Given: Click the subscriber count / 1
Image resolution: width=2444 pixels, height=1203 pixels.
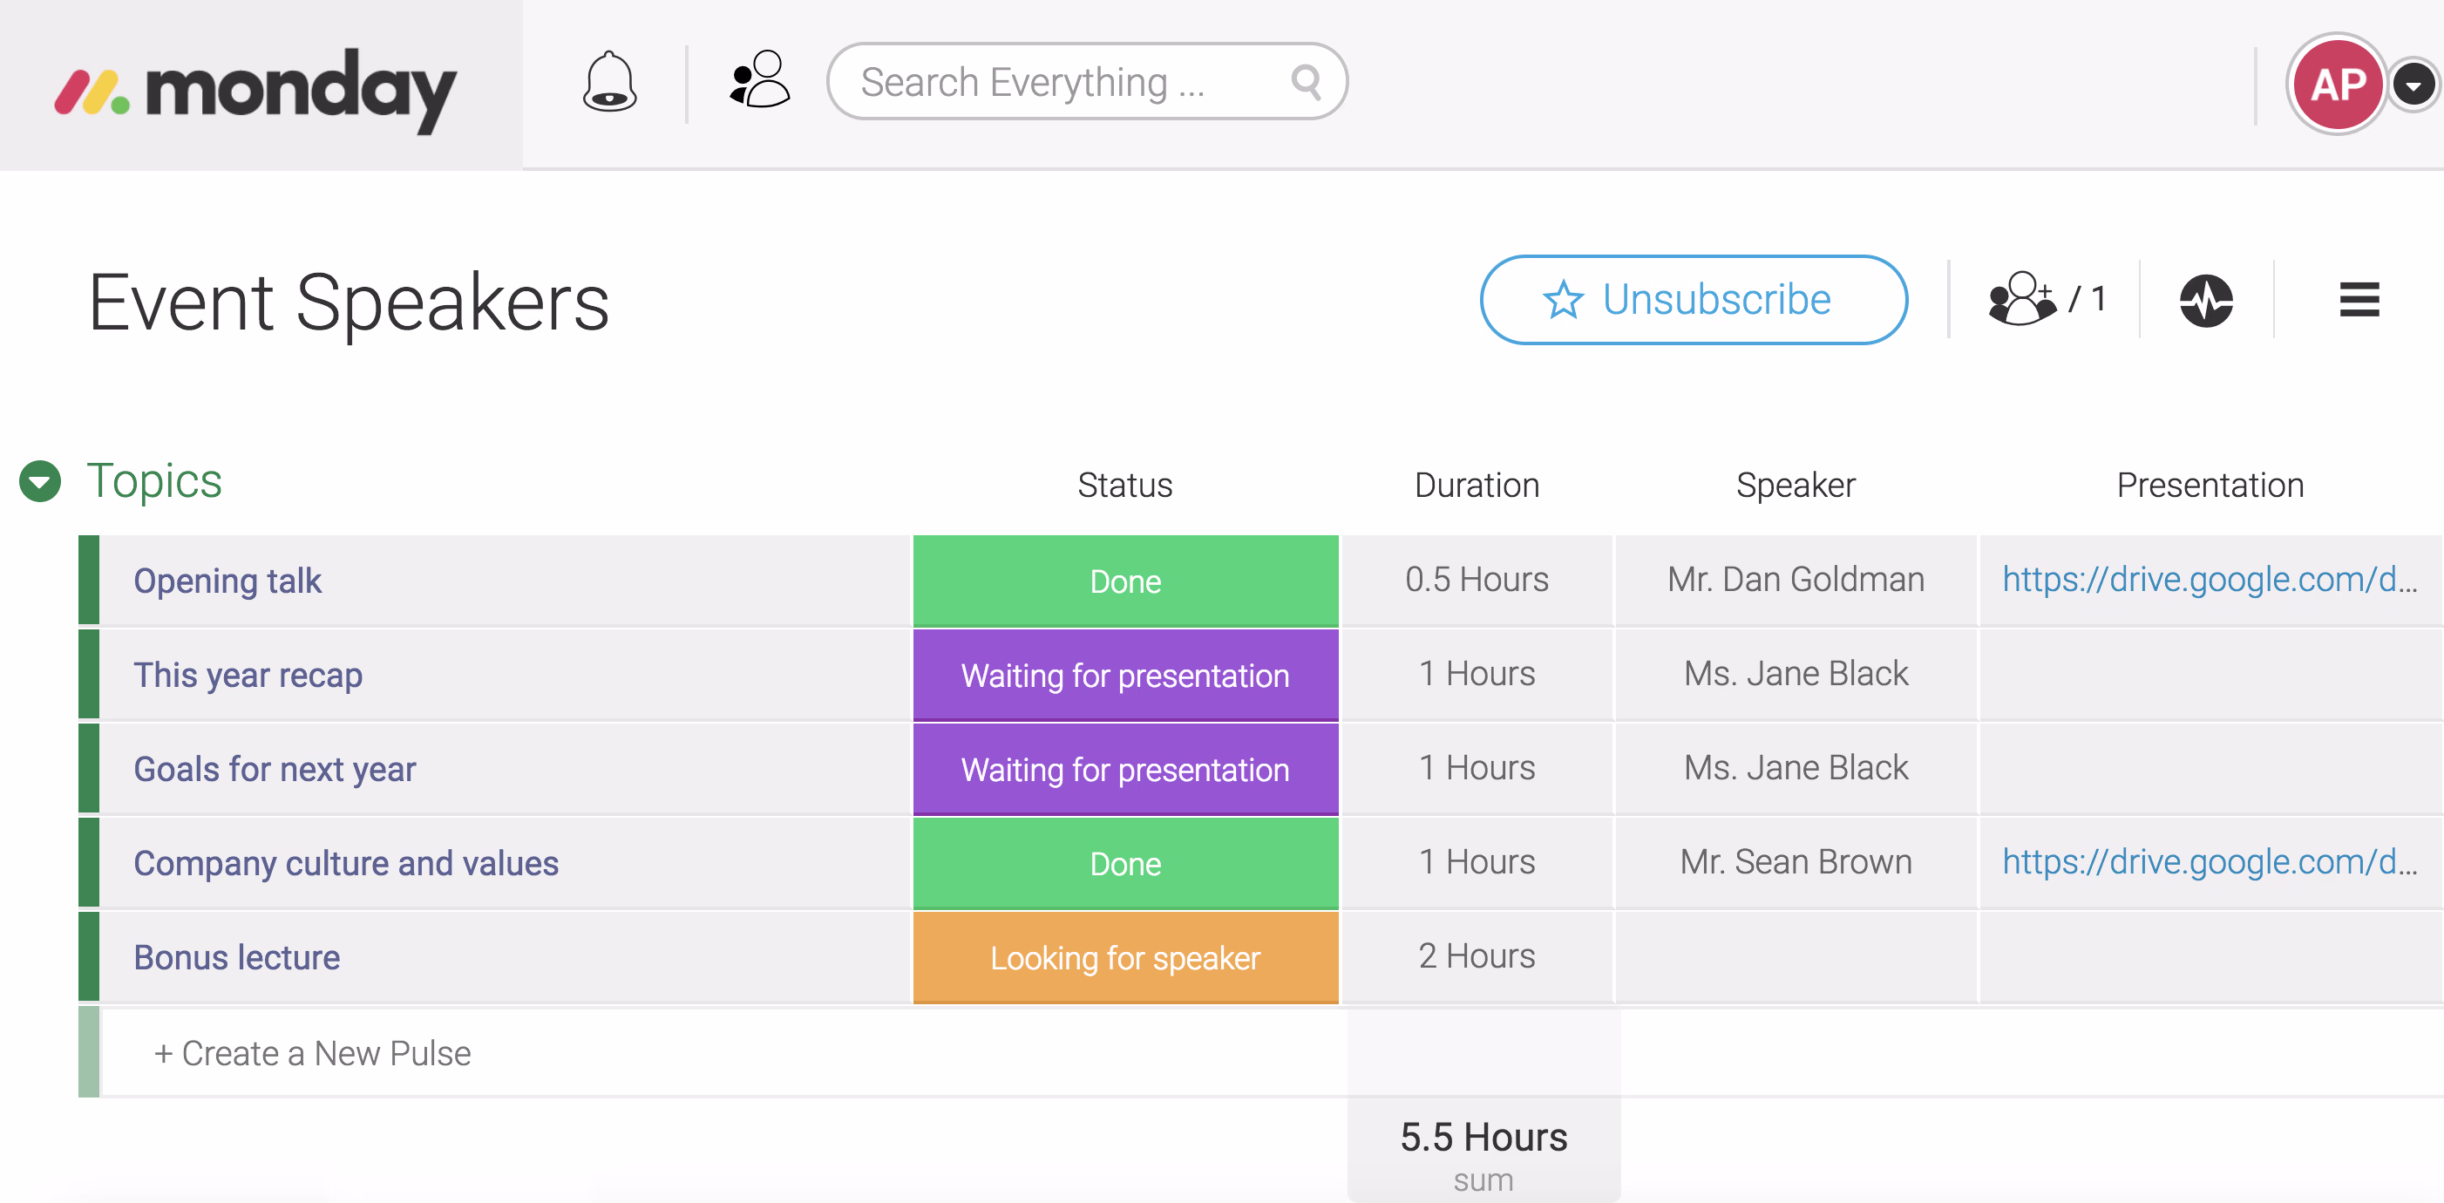Looking at the screenshot, I should (2088, 300).
